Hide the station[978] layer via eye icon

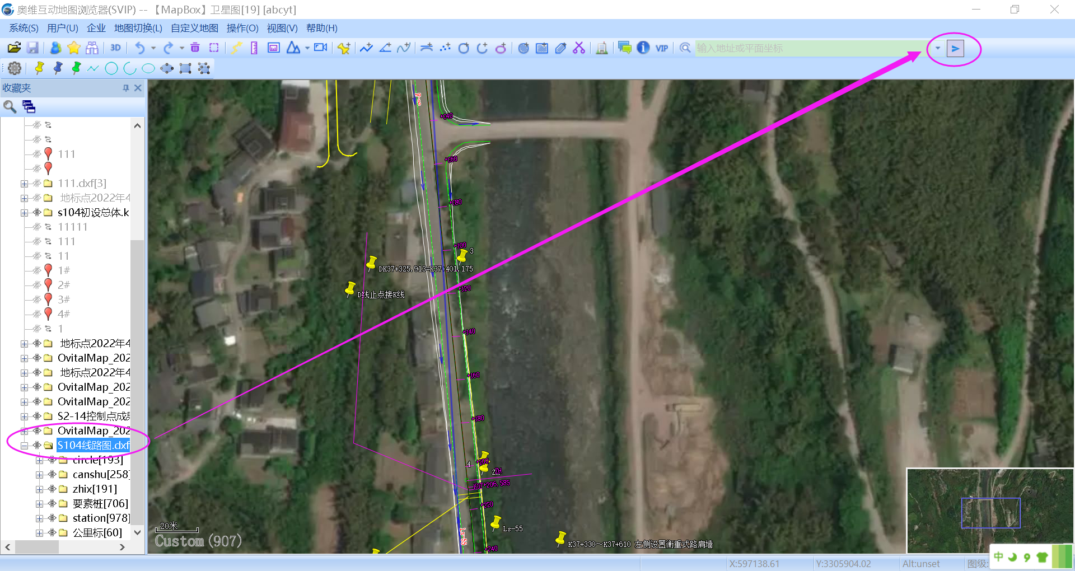pyautogui.click(x=52, y=518)
